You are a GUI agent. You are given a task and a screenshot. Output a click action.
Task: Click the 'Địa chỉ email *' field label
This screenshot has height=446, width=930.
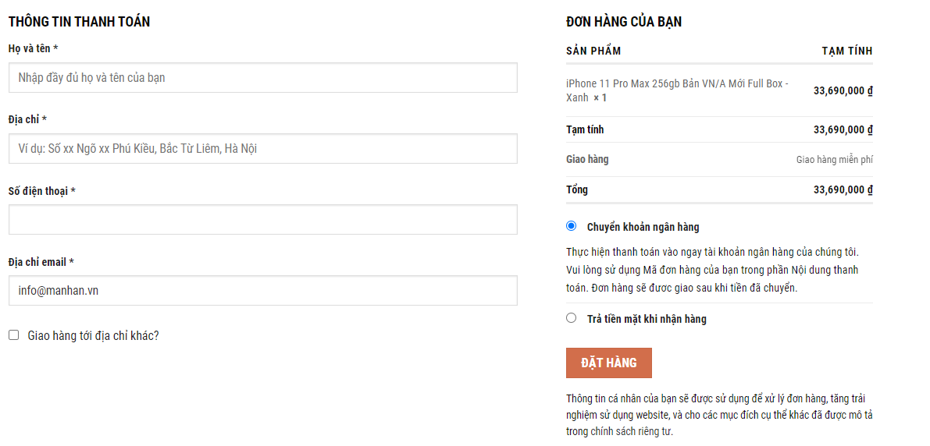pos(41,262)
